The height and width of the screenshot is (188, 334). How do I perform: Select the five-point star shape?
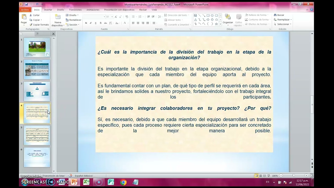(216, 24)
